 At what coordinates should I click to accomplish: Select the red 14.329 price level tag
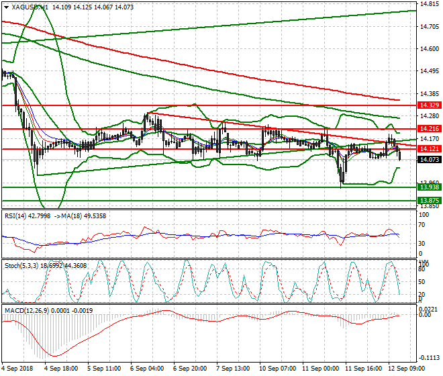coord(429,105)
